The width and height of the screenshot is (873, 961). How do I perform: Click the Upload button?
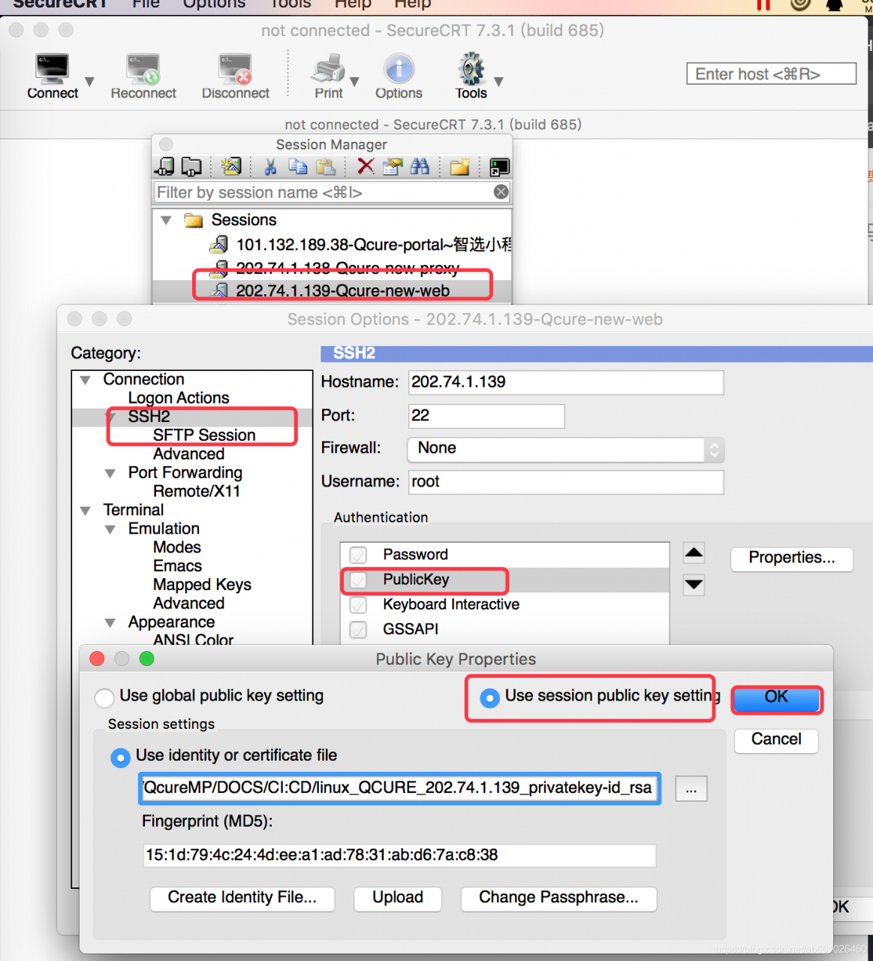click(x=398, y=899)
